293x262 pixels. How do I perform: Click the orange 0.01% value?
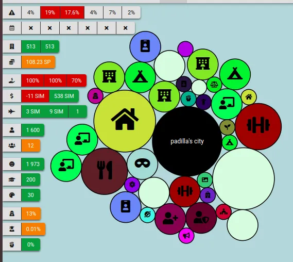(x=33, y=229)
